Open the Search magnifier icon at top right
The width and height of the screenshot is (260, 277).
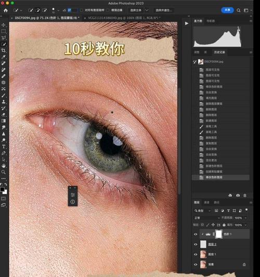(x=239, y=10)
